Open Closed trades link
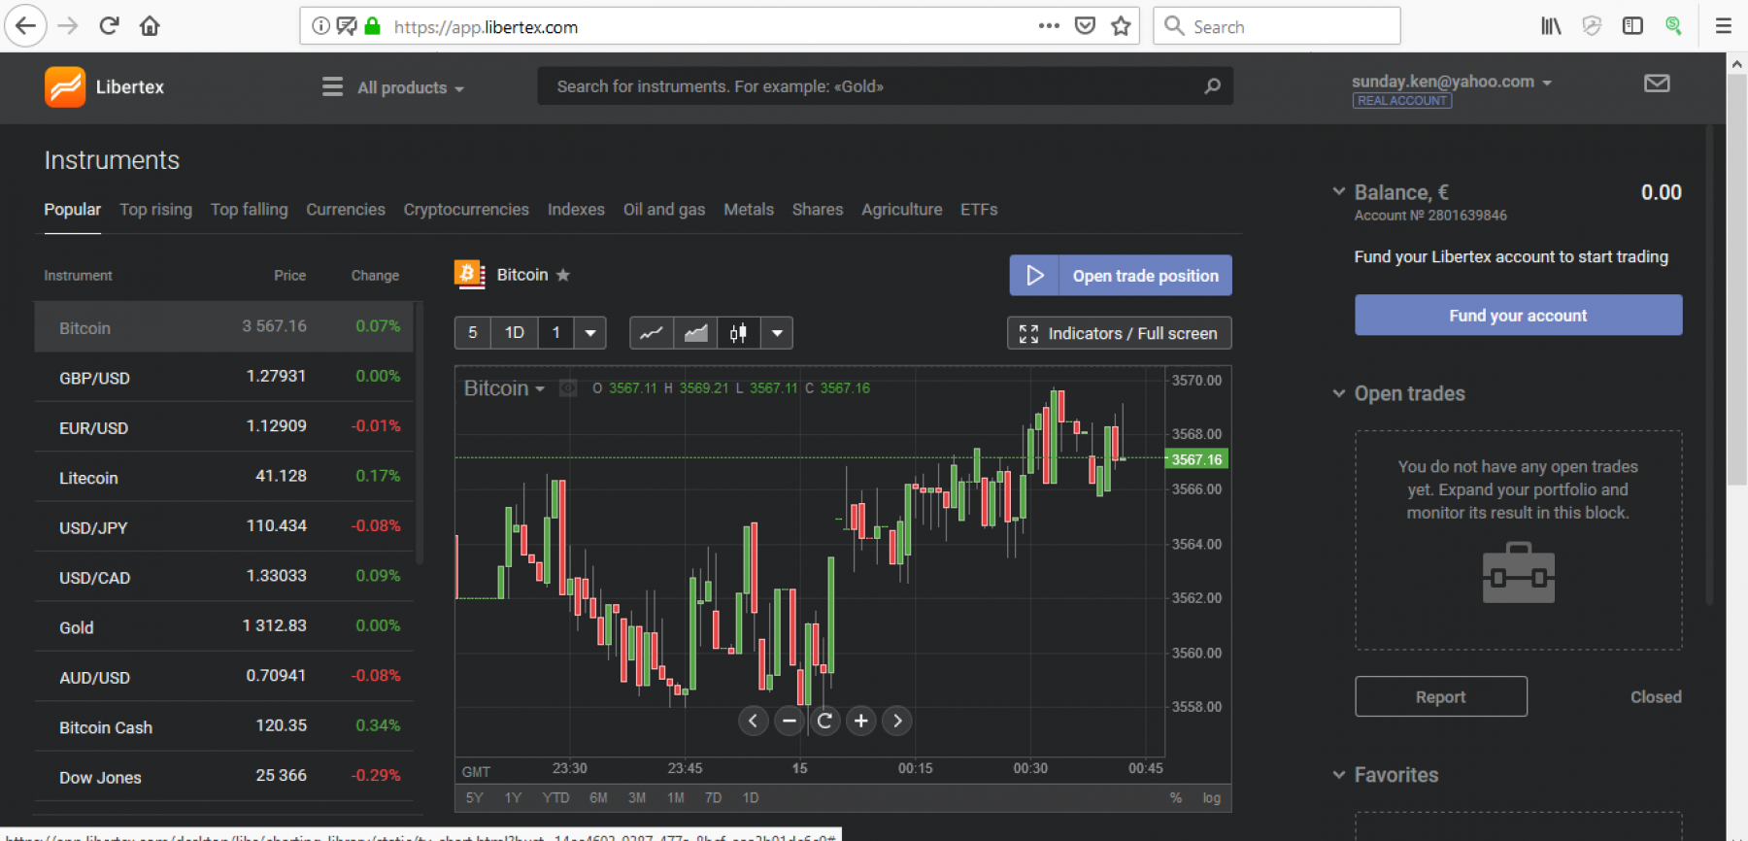The image size is (1748, 841). click(x=1656, y=697)
